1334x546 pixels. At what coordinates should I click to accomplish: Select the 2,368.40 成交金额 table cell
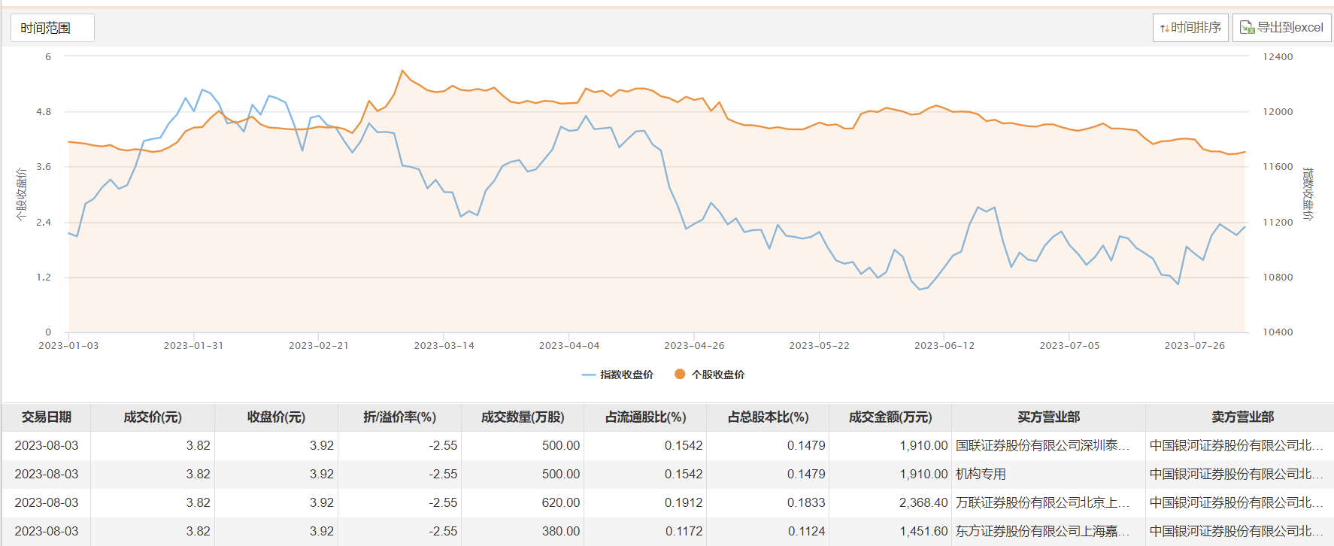tap(923, 502)
